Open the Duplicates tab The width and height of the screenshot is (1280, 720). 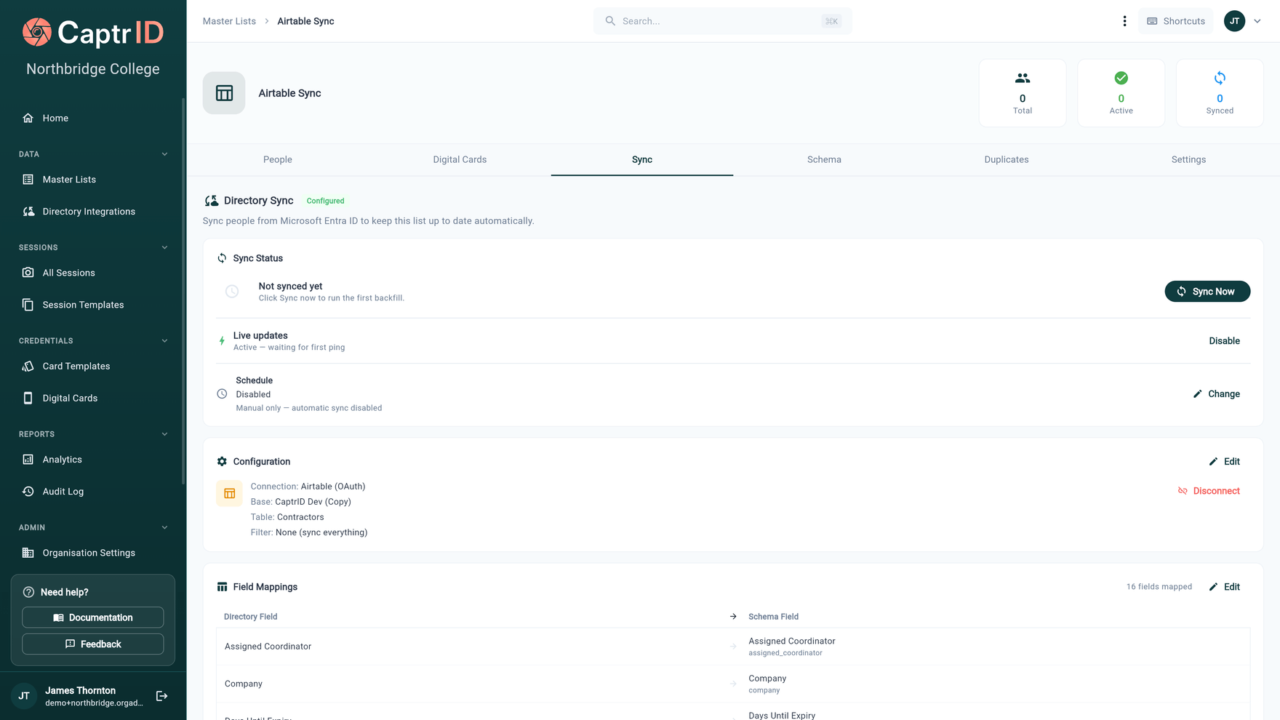tap(1007, 159)
